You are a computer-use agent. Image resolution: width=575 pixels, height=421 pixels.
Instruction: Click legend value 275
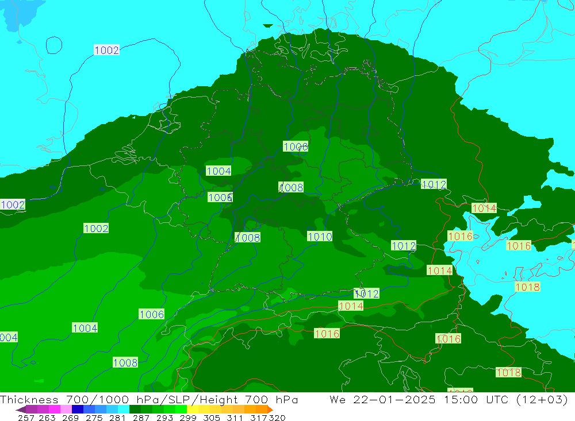click(94, 418)
